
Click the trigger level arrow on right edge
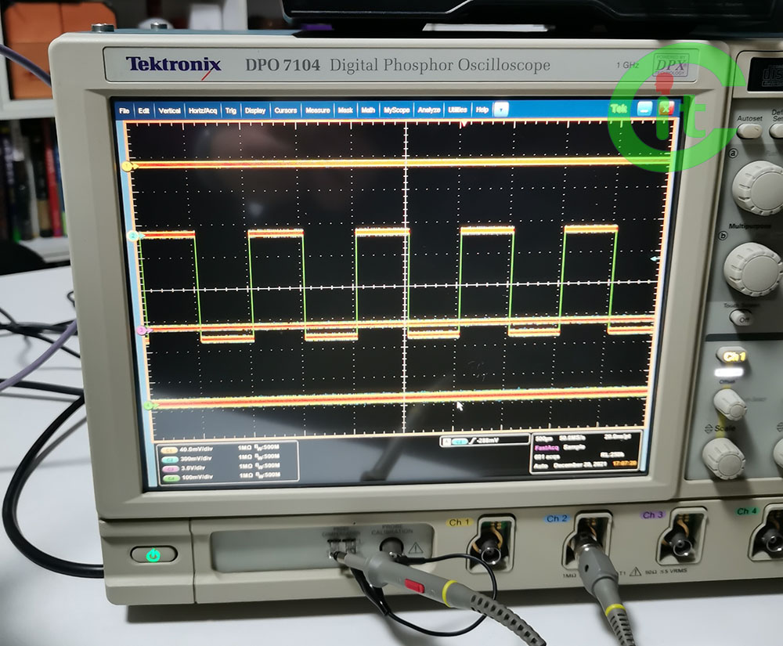pos(655,258)
